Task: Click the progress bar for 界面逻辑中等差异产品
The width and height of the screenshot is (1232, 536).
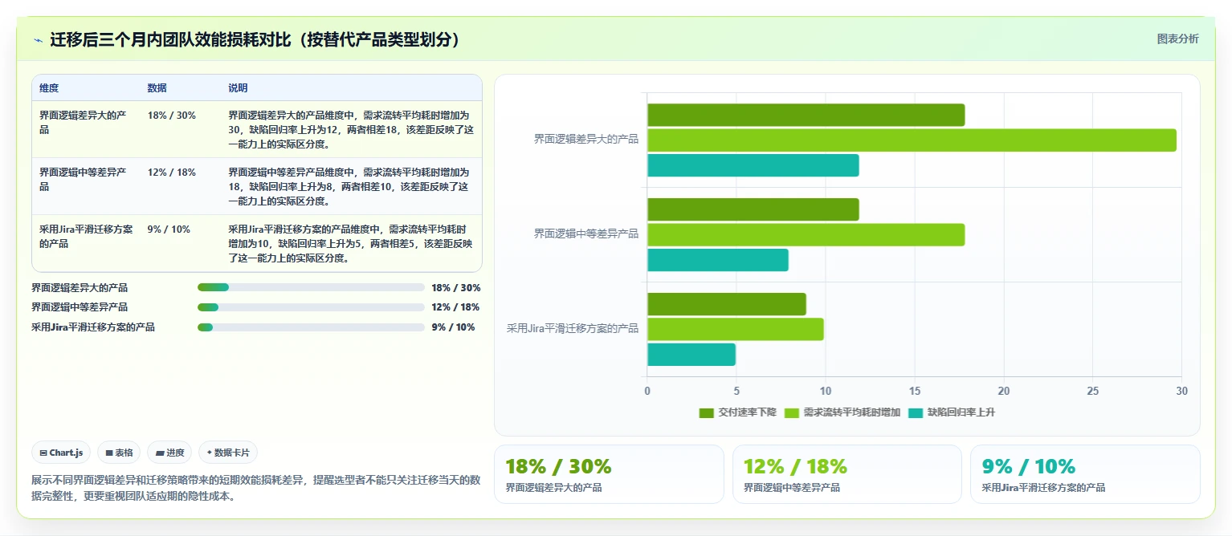Action: pos(311,307)
